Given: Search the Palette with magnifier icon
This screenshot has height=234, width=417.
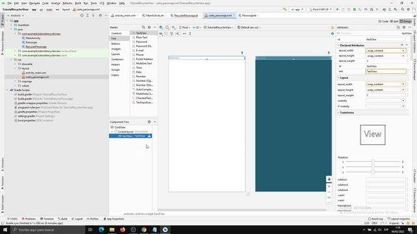Looking at the screenshot, I should 143,27.
